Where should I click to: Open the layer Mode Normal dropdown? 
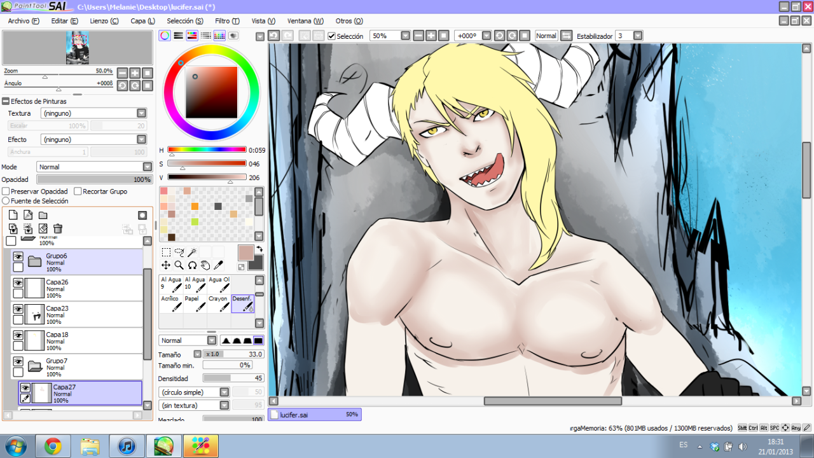coord(95,167)
